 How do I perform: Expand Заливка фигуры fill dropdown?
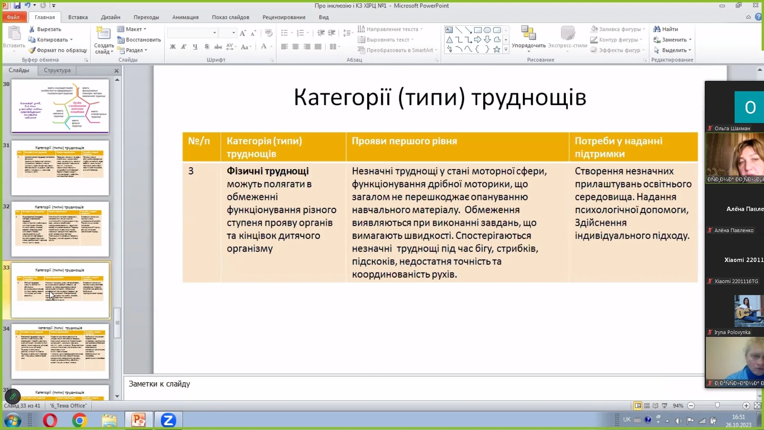[x=644, y=29]
